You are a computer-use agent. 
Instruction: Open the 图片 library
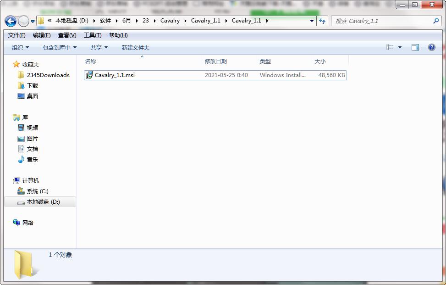coord(33,139)
